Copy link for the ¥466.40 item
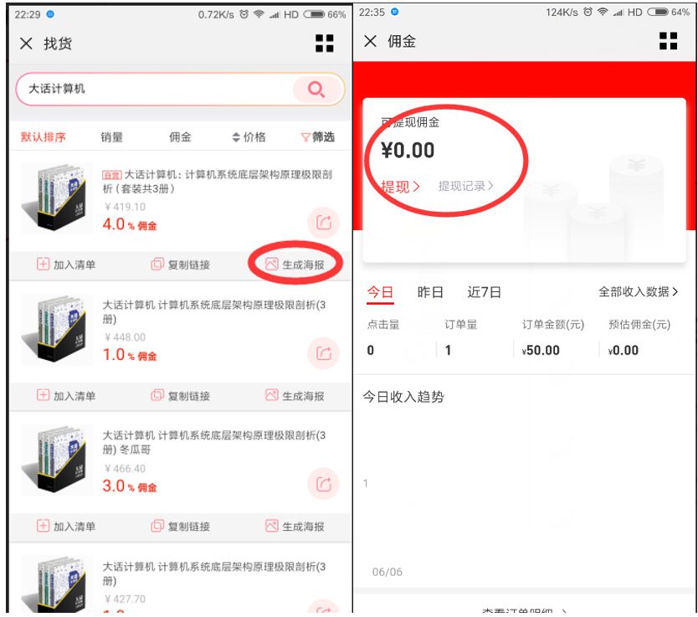 click(180, 527)
